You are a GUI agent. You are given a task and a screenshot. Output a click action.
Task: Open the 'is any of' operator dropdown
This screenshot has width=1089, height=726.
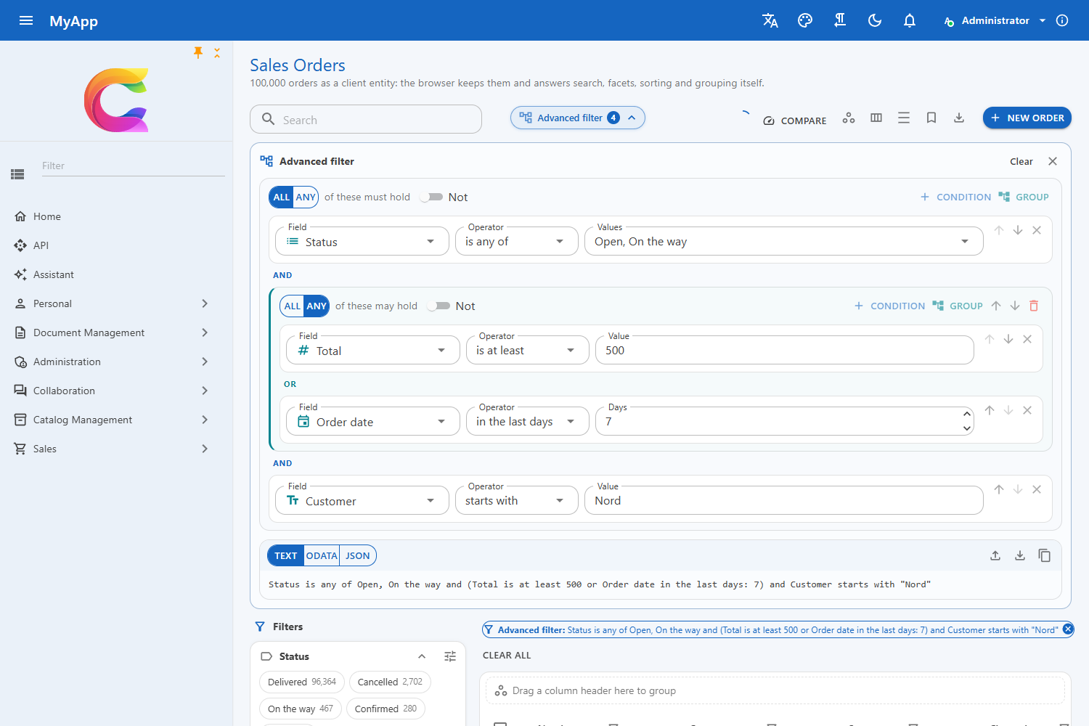[517, 241]
